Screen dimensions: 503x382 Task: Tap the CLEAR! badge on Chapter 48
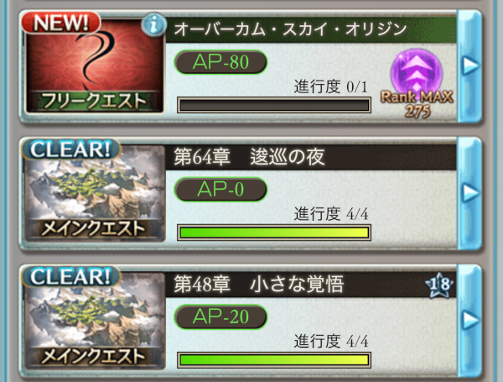pyautogui.click(x=71, y=276)
